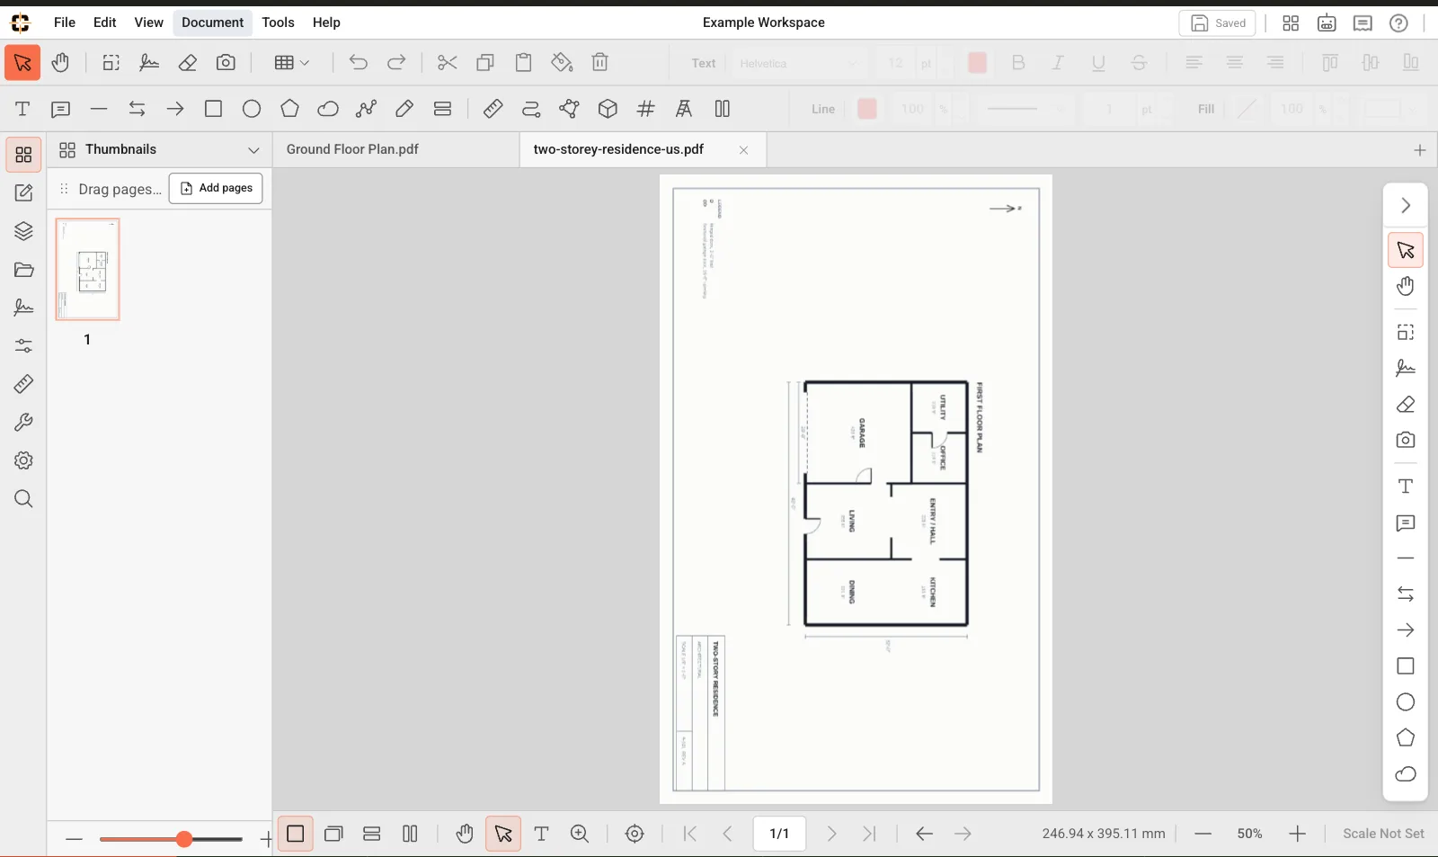Viewport: 1438px width, 857px height.
Task: Click the Count hash tool
Action: 645,109
